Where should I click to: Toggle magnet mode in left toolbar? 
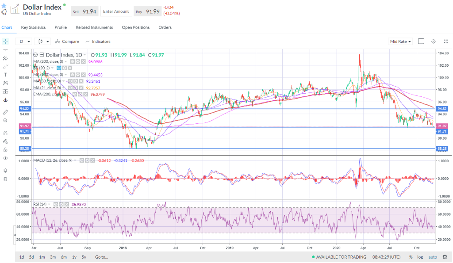[x=5, y=133]
